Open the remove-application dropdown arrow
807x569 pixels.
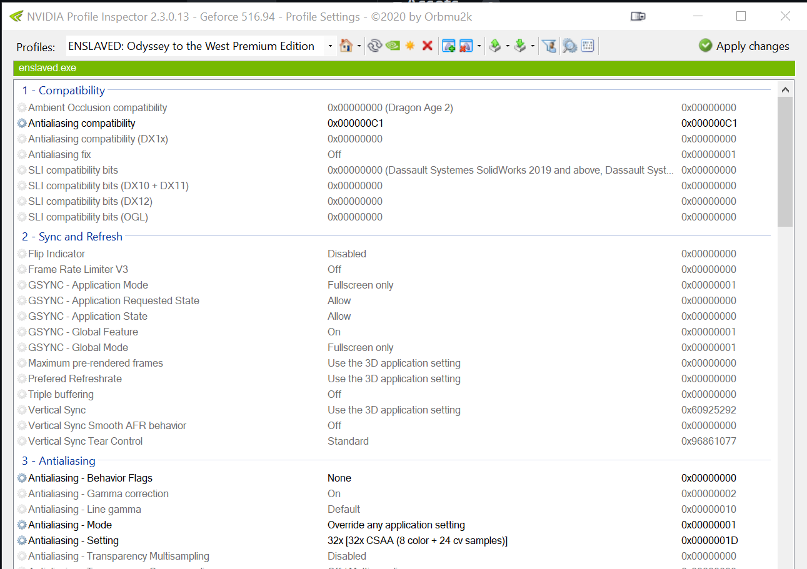(x=479, y=46)
